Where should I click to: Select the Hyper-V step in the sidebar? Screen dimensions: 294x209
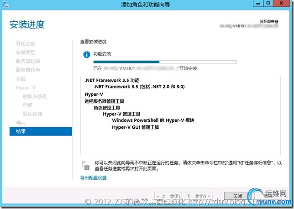(26, 88)
